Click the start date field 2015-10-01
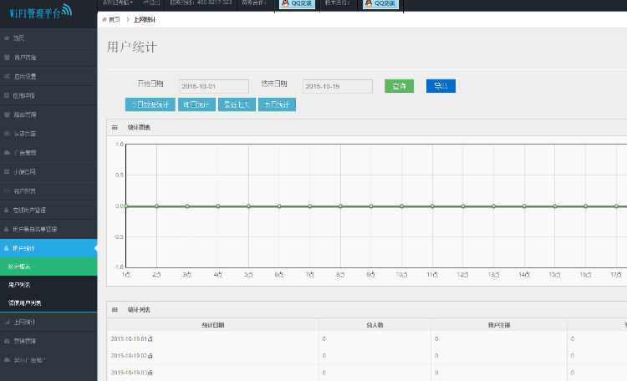The width and height of the screenshot is (627, 381). click(213, 86)
